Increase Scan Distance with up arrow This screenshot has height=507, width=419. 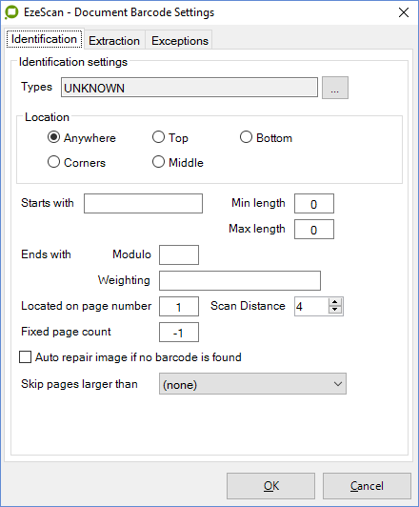tap(334, 302)
